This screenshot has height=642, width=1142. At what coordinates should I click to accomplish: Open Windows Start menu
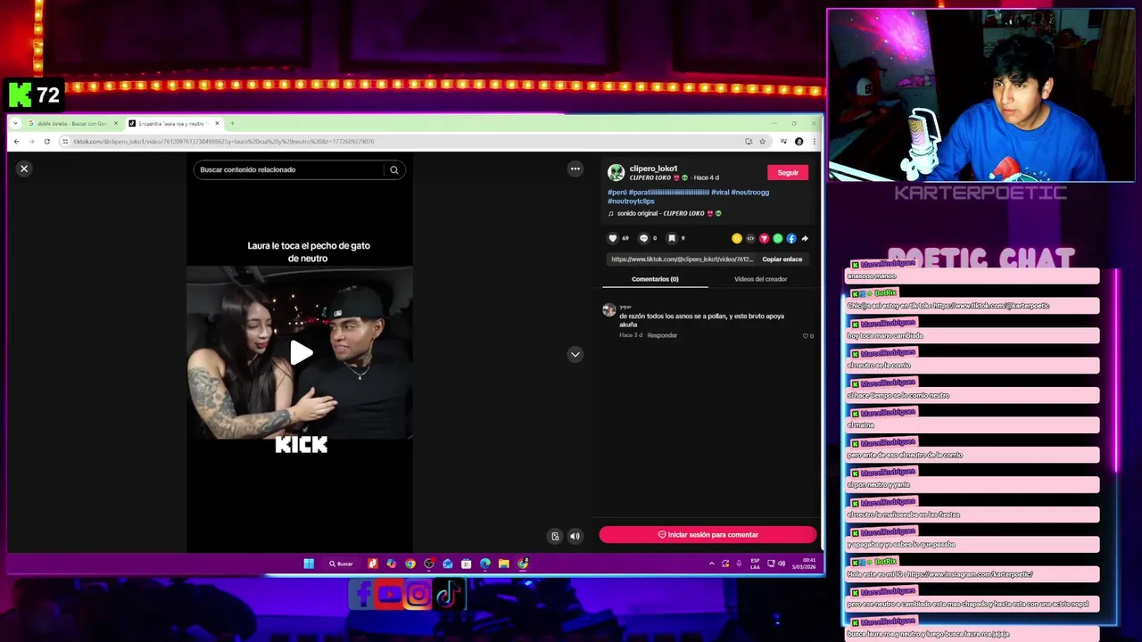point(309,564)
